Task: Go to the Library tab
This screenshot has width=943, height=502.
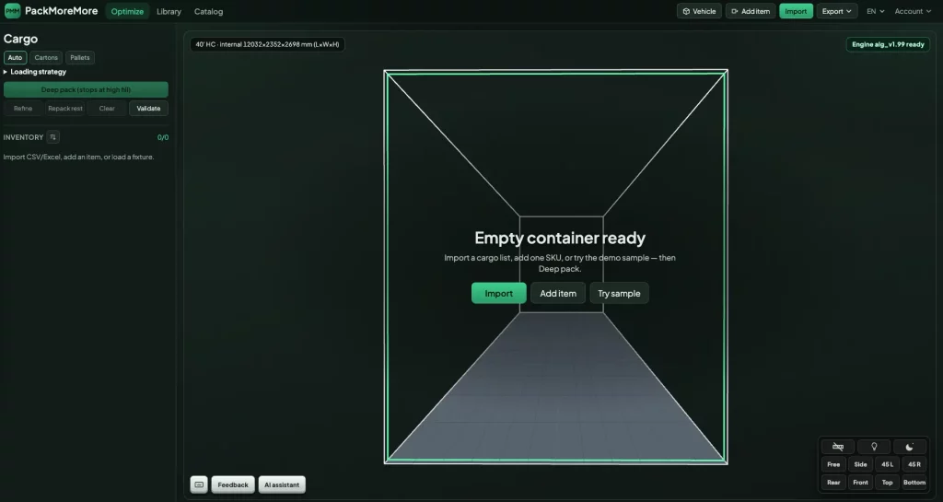Action: (169, 11)
